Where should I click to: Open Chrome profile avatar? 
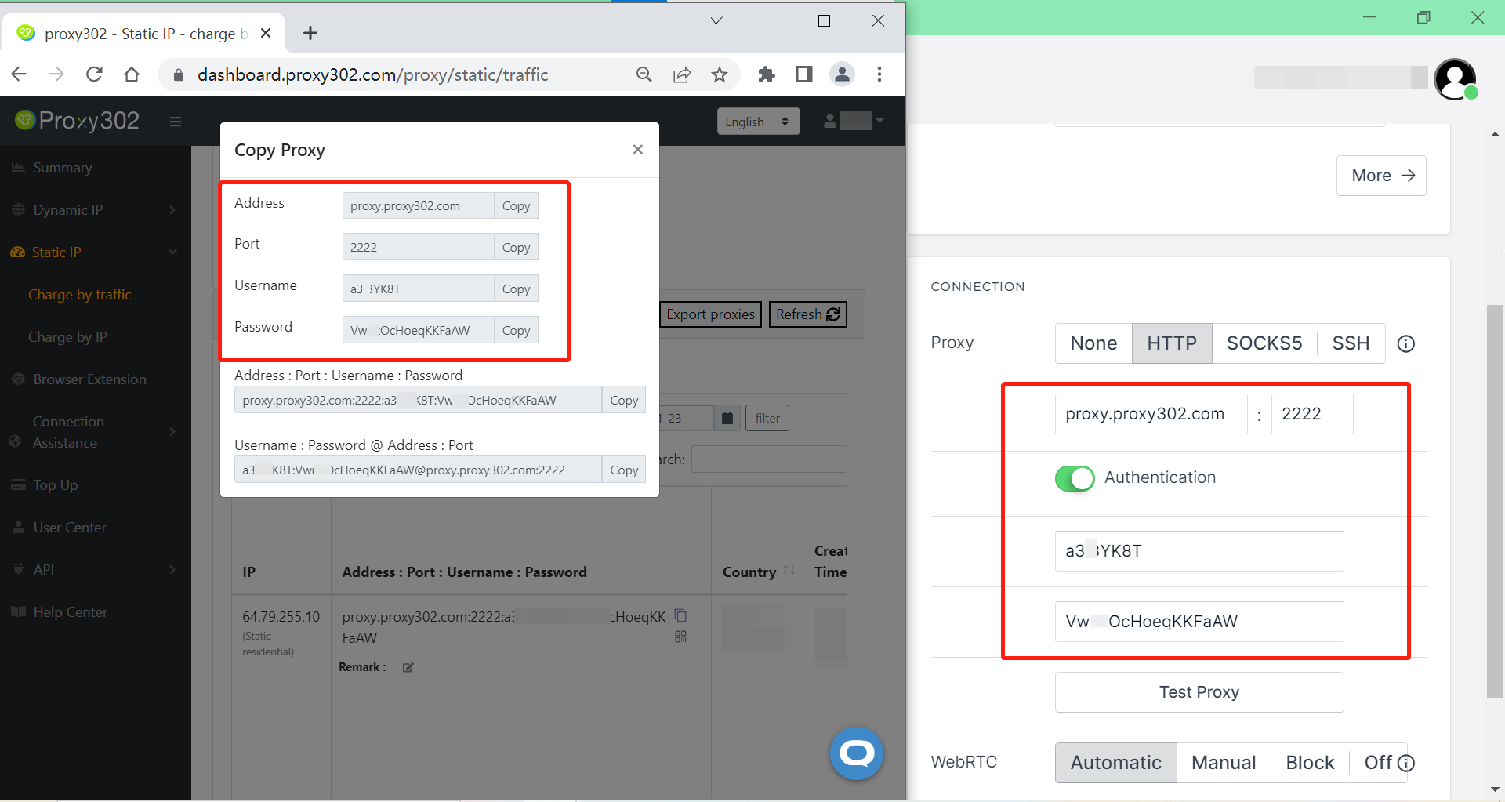[842, 74]
